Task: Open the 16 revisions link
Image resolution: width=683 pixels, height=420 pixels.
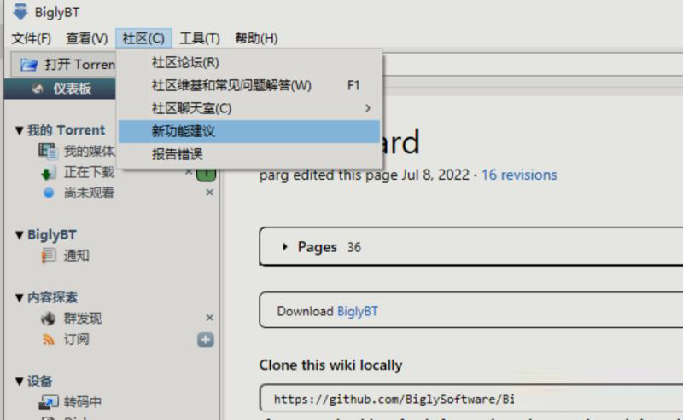Action: coord(519,175)
